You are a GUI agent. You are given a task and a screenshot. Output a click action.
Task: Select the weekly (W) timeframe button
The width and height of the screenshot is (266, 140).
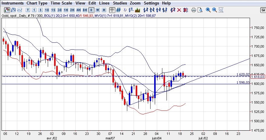point(98,10)
